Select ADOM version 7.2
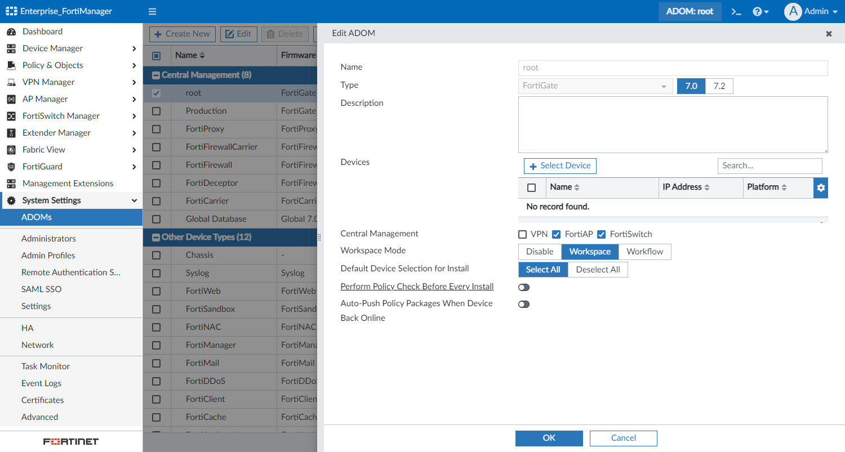 tap(719, 86)
